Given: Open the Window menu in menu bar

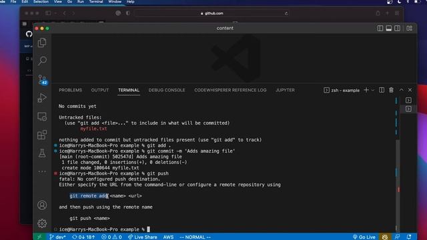Looking at the screenshot, I should click(x=115, y=1).
